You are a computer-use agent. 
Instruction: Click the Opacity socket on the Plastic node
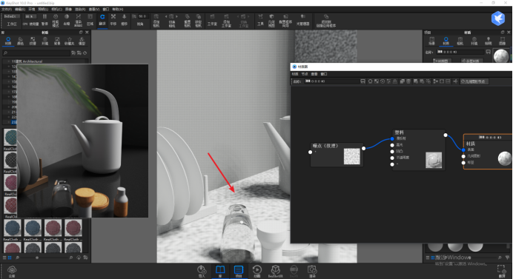(x=392, y=158)
